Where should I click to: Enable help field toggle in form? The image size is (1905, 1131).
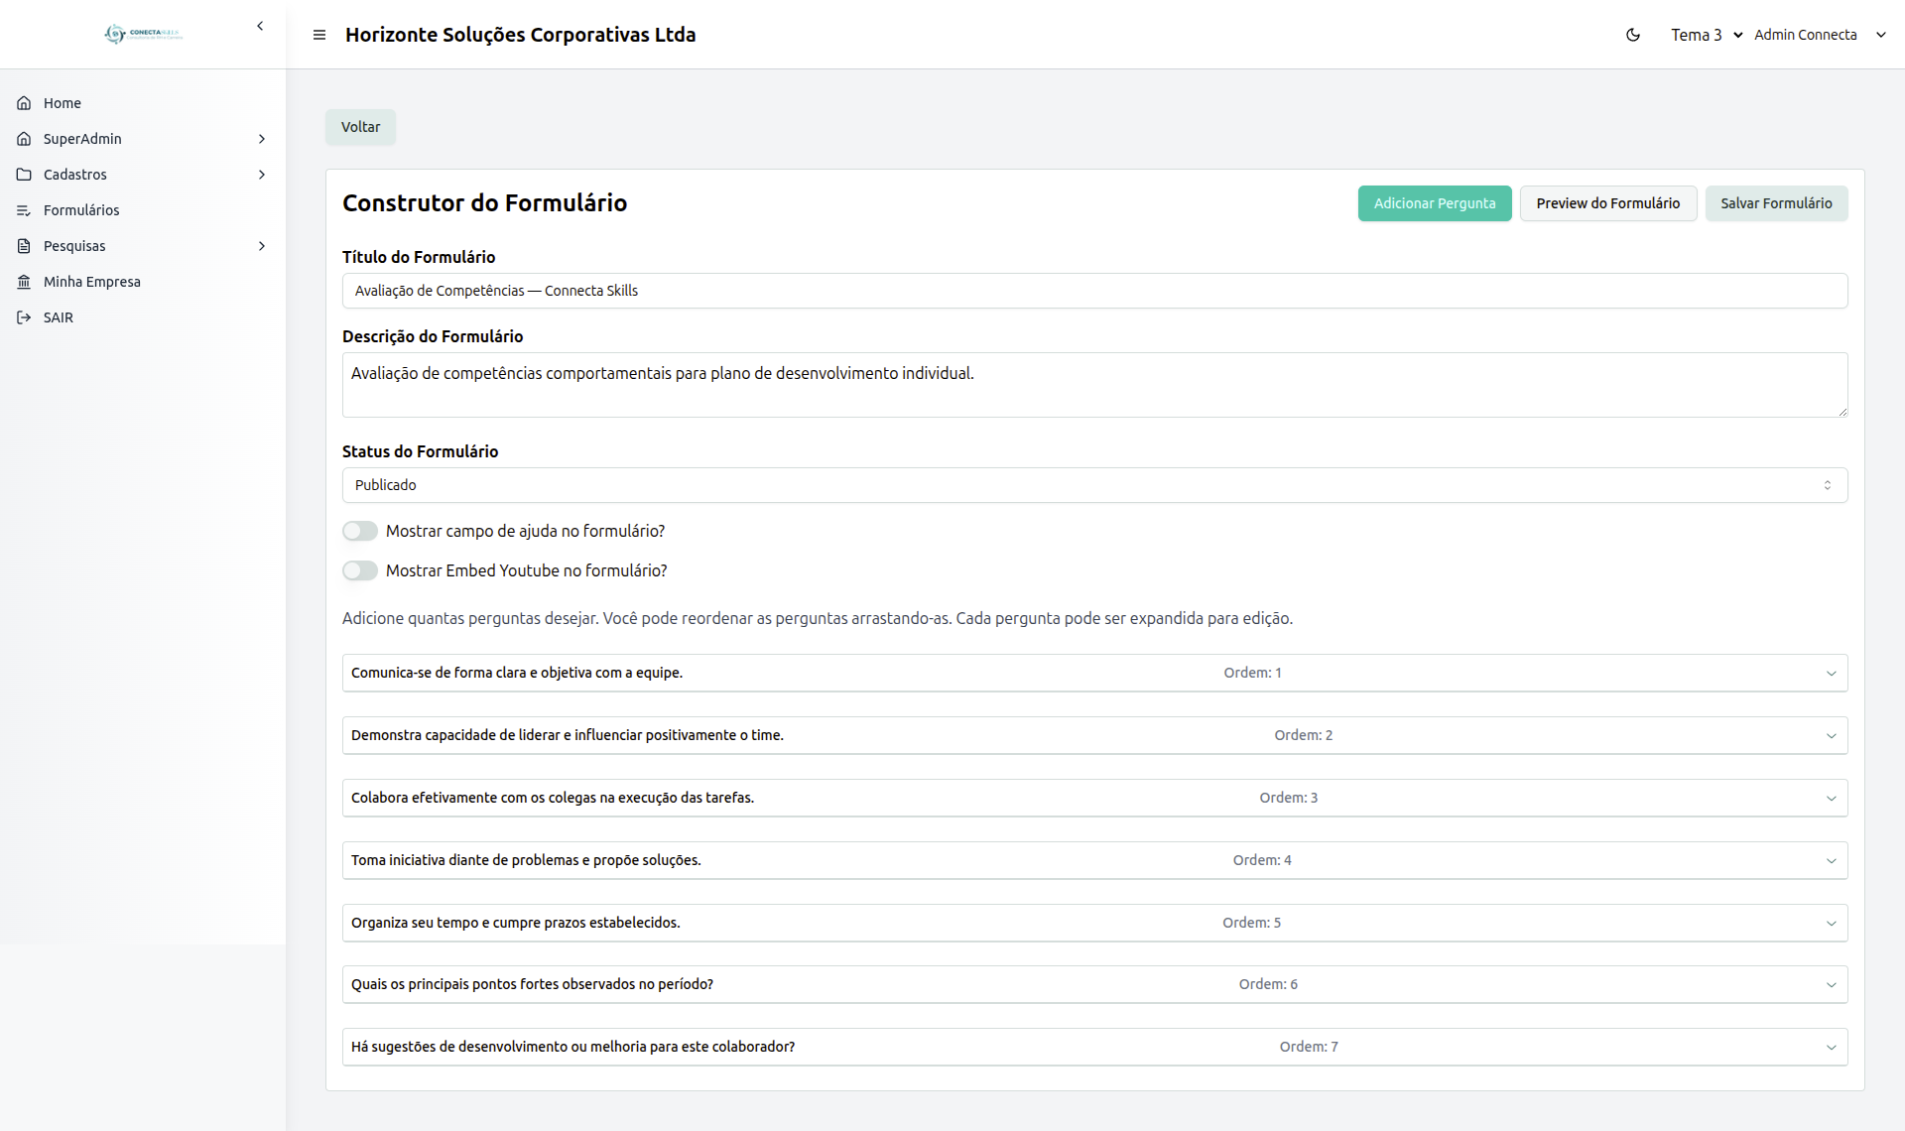(x=360, y=531)
